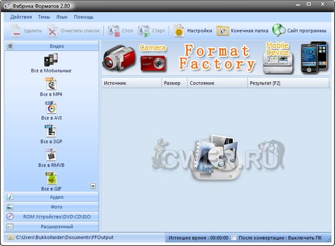
Task: Click the icon beside Расширенный
Action: pos(10,226)
